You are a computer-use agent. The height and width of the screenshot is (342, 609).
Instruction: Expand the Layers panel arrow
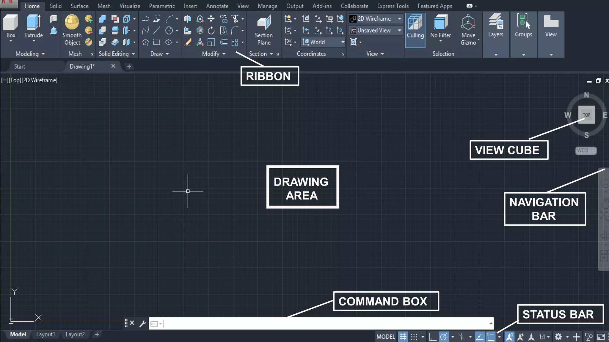coord(496,55)
